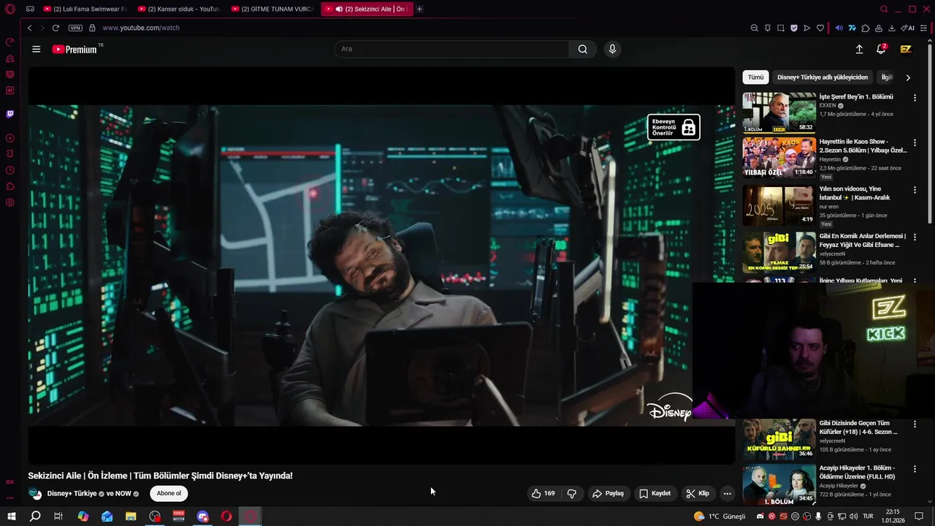Create a clip using Klip button
Screen dimensions: 935x526
698,493
